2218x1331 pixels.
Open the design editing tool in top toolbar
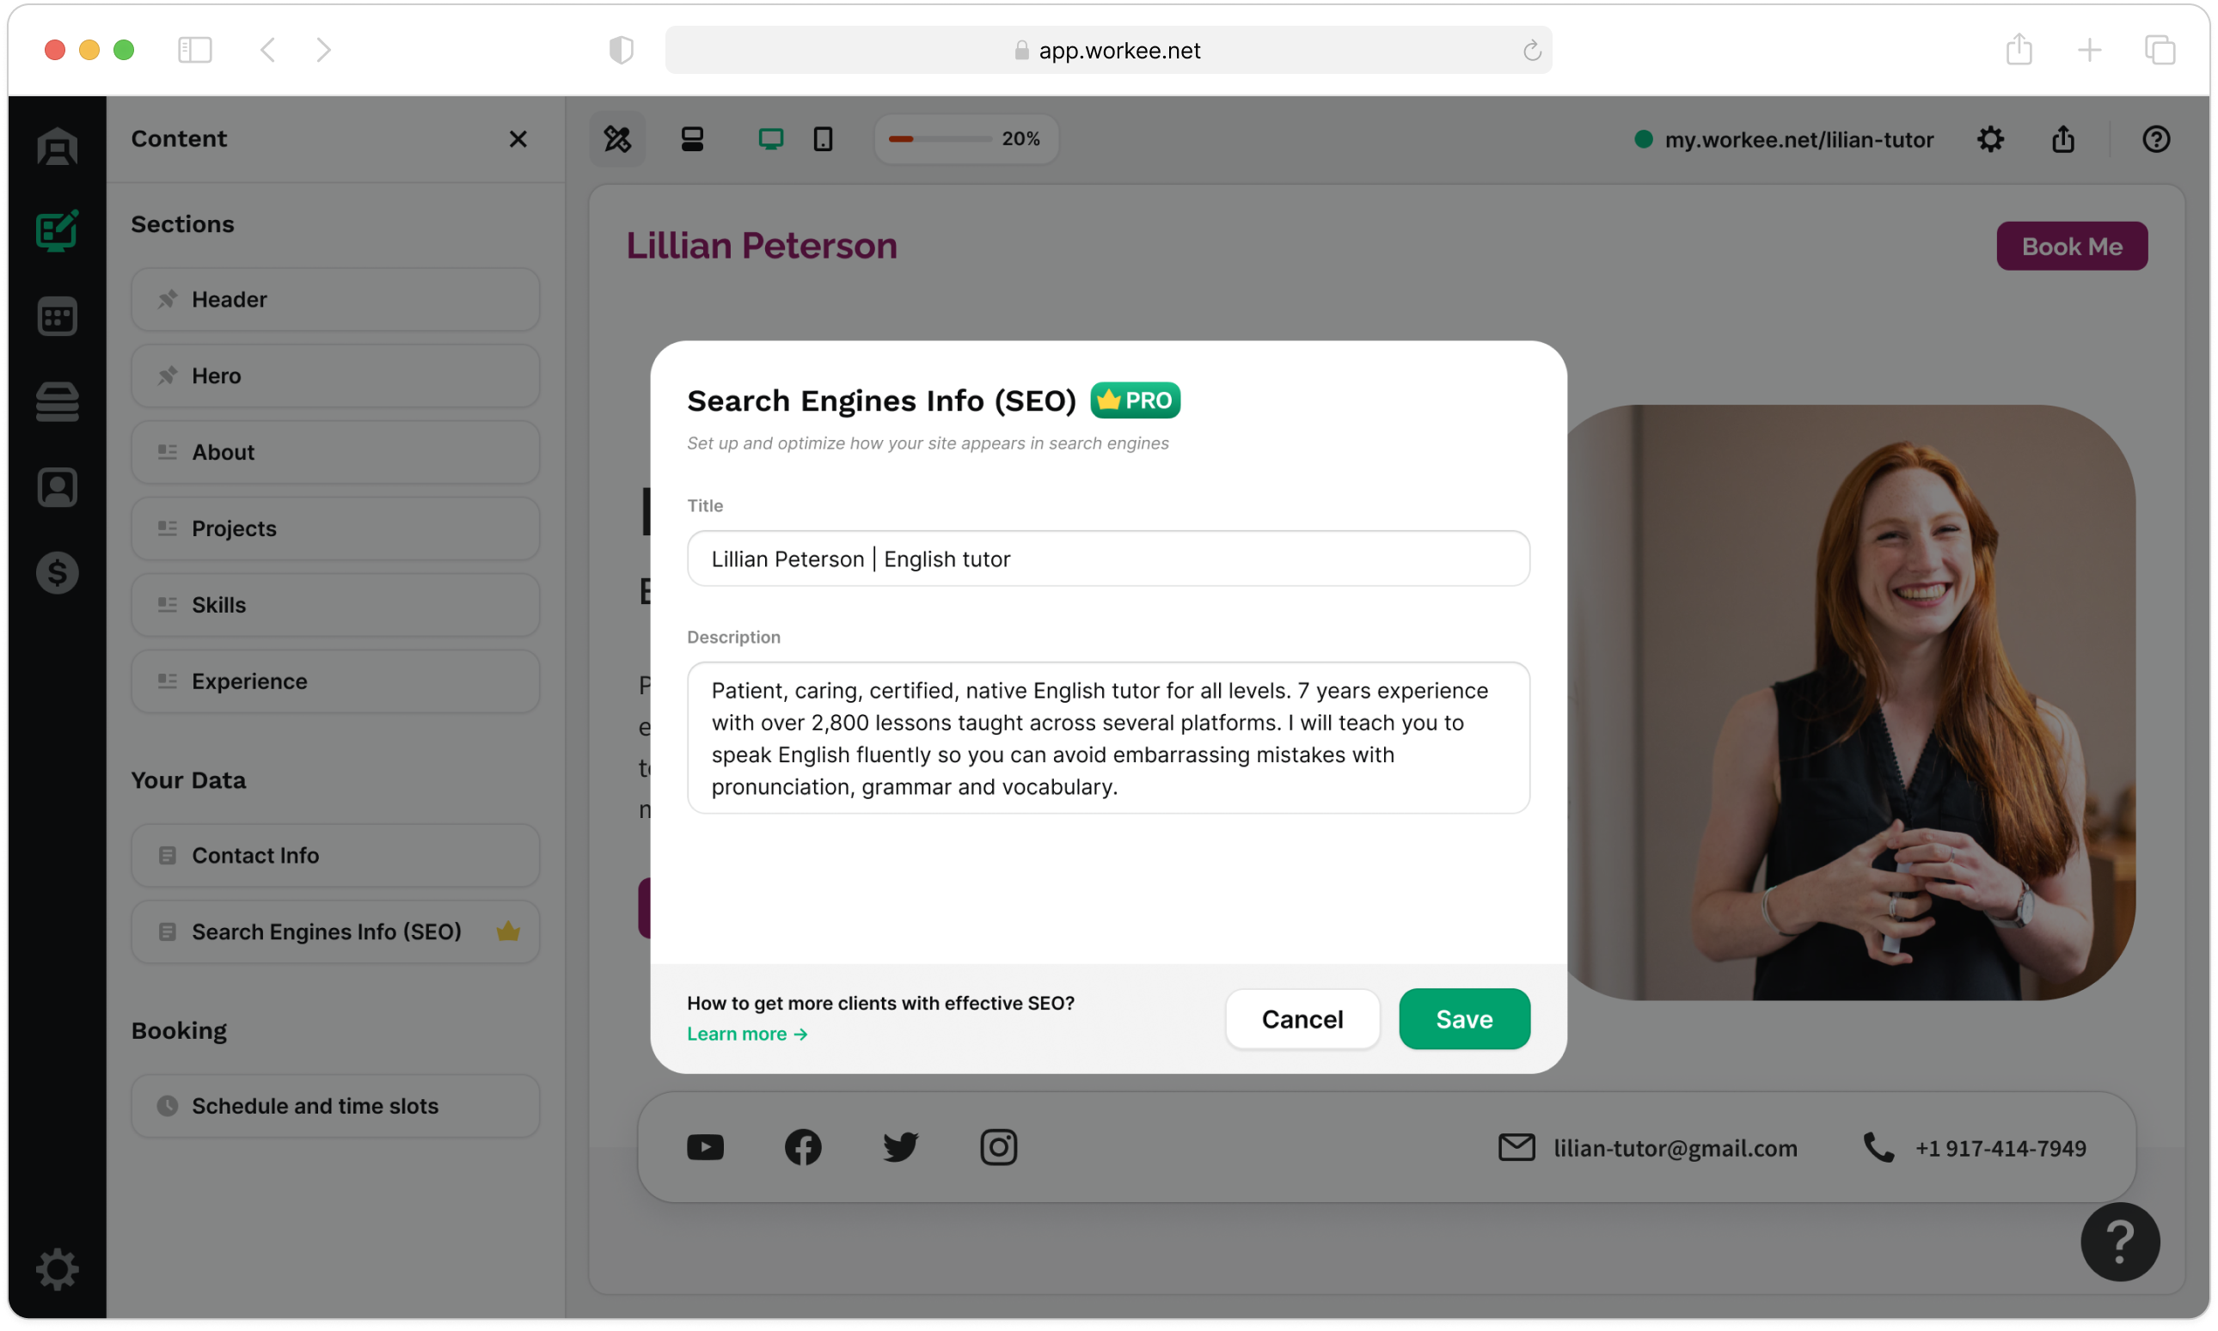617,139
